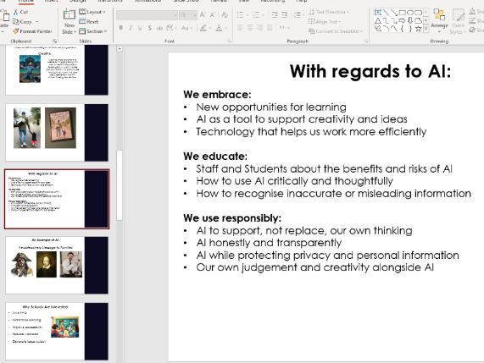Toggle Text Shadow formatting
Viewport: 484px width, 363px height.
tap(150, 28)
